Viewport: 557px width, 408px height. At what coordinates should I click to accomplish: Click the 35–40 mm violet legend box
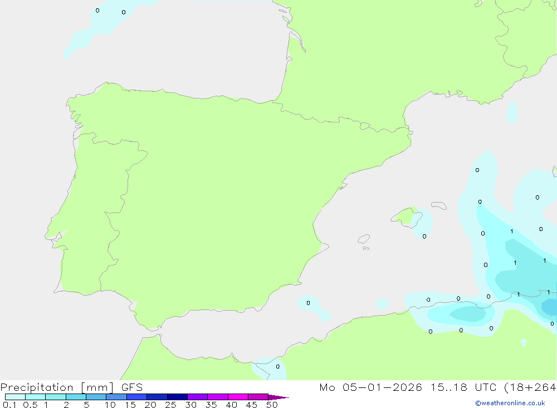pyautogui.click(x=218, y=397)
